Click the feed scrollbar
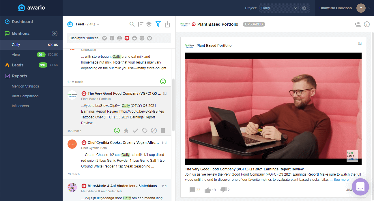 173,105
